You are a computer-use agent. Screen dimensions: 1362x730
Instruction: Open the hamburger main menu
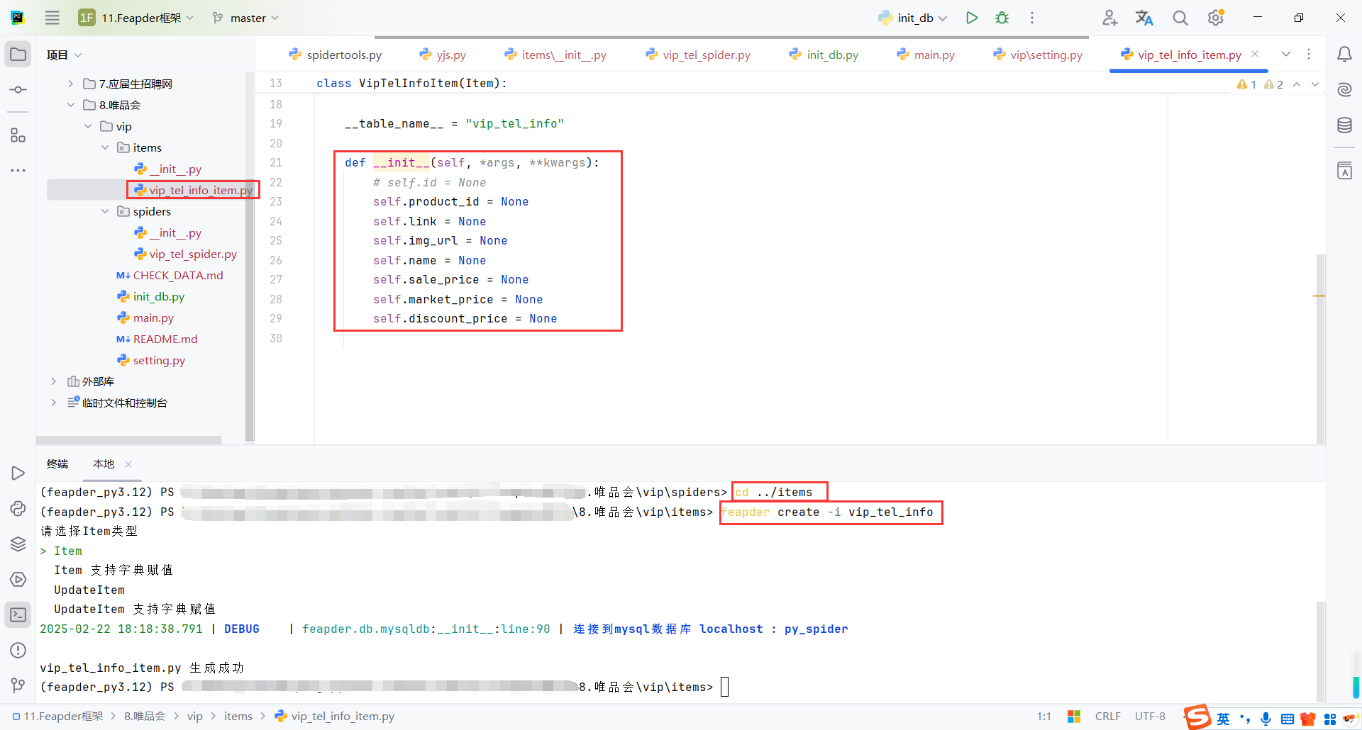coord(52,18)
